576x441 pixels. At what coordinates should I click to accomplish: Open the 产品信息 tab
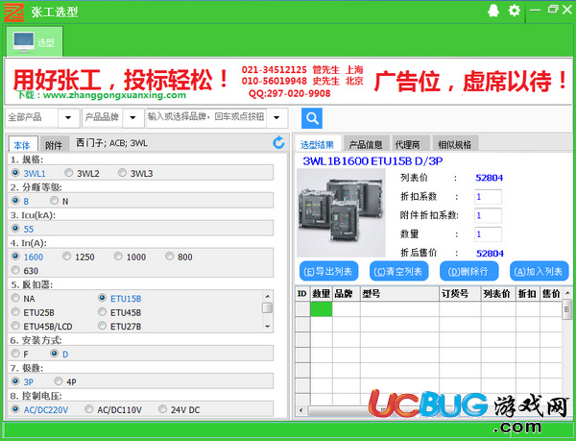[x=365, y=144]
